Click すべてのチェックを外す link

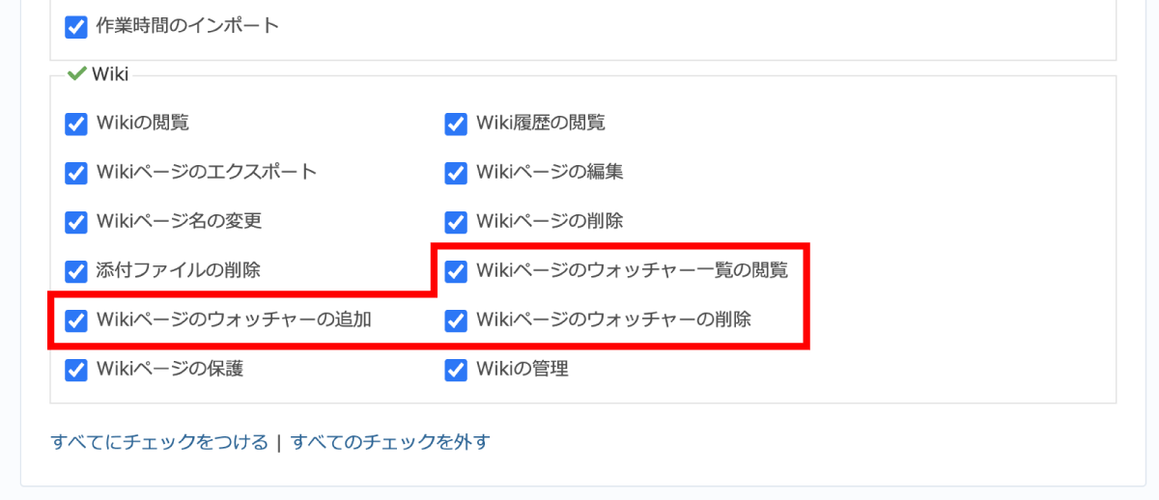(x=390, y=442)
